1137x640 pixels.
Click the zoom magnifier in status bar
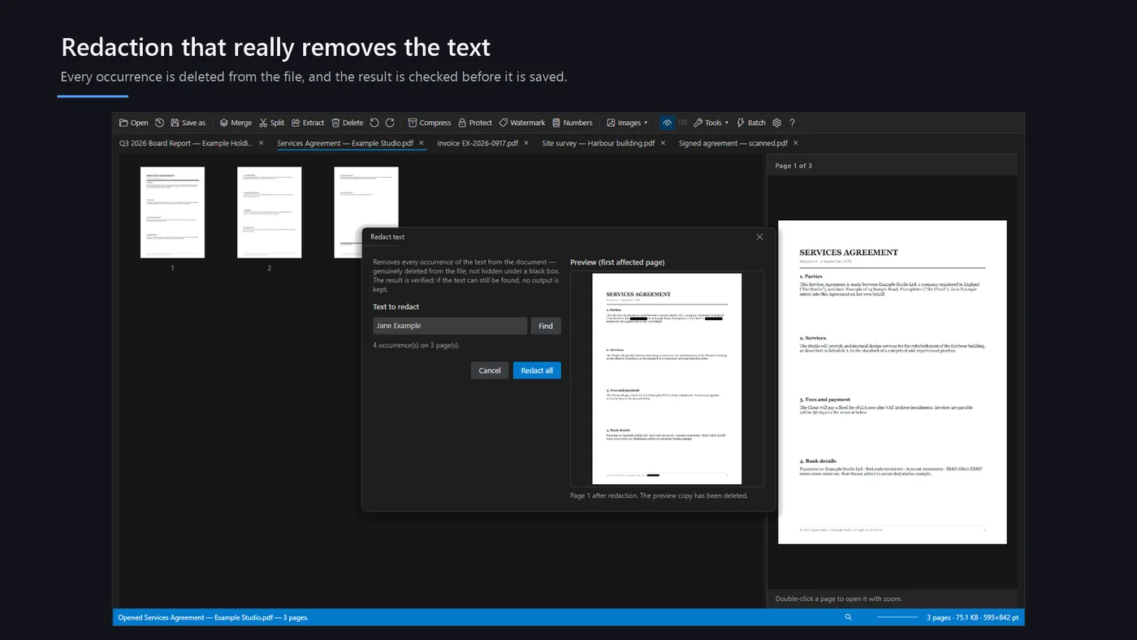(849, 617)
